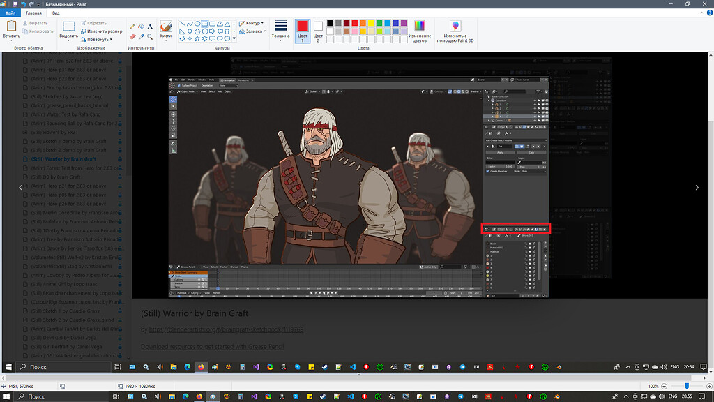Click the Paste clipboard icon
Image resolution: width=714 pixels, height=402 pixels.
coord(11,27)
